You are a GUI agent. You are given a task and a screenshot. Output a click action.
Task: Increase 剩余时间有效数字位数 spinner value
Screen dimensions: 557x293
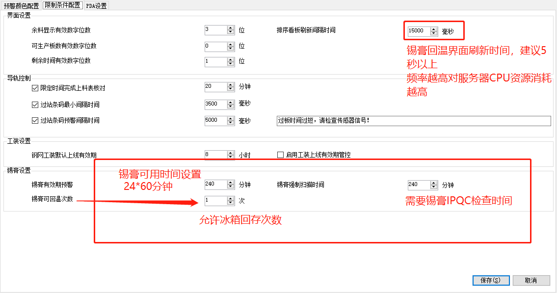[231, 59]
